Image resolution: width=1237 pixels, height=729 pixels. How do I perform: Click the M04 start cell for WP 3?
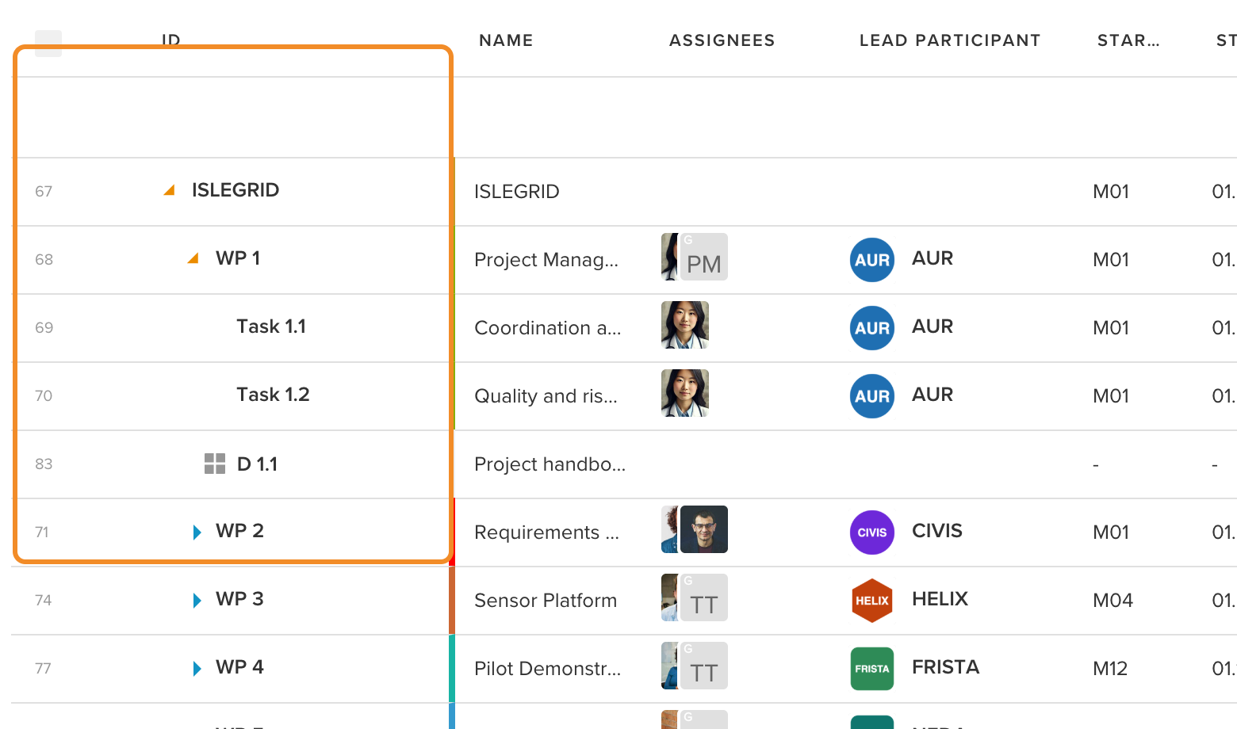pyautogui.click(x=1113, y=601)
